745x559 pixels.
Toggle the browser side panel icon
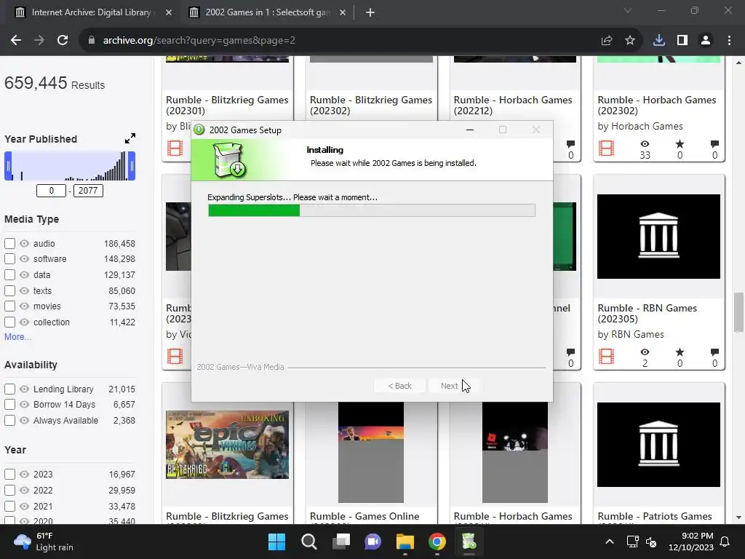click(682, 41)
